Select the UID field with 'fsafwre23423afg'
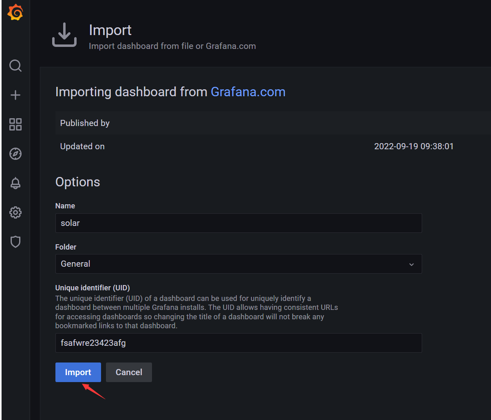Viewport: 491px width, 420px height. (x=238, y=343)
